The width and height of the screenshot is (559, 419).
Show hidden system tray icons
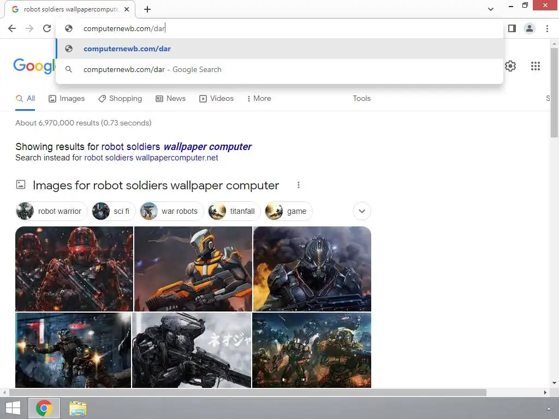pyautogui.click(x=549, y=409)
